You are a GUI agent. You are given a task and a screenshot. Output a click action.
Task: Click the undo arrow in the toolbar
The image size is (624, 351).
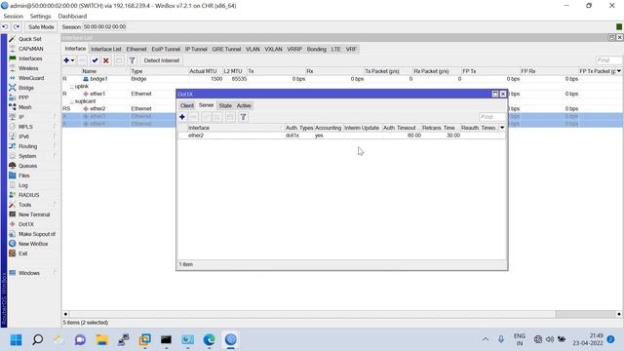tap(5, 26)
